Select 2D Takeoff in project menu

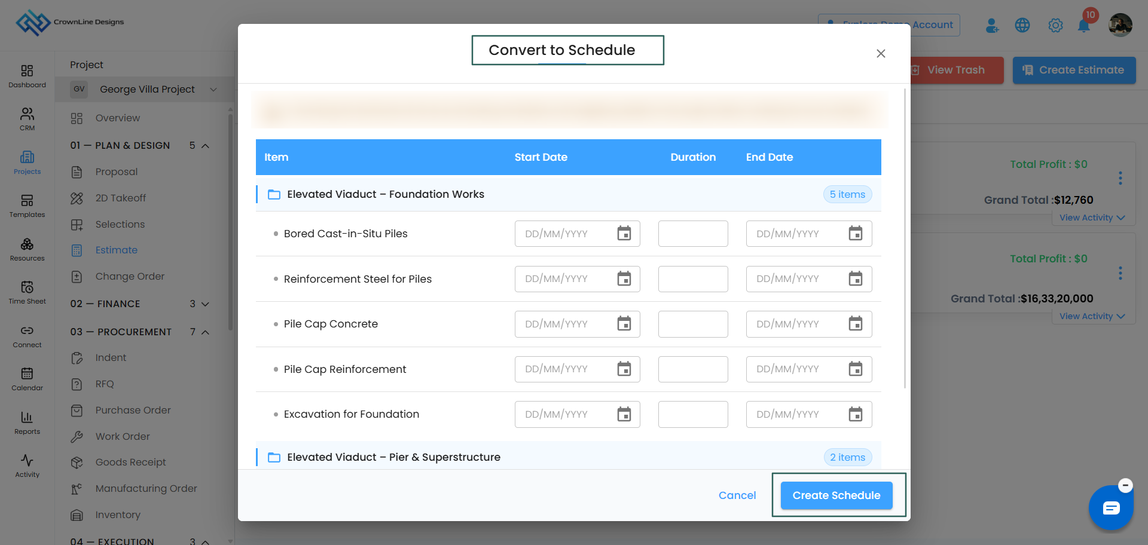(x=120, y=198)
